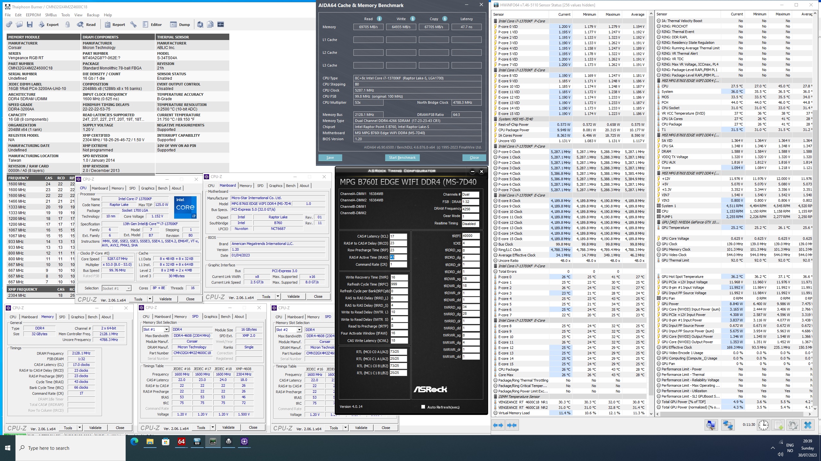This screenshot has height=461, width=821.
Task: Open HWiNFO sensor settings gear icon
Action: coord(793,425)
